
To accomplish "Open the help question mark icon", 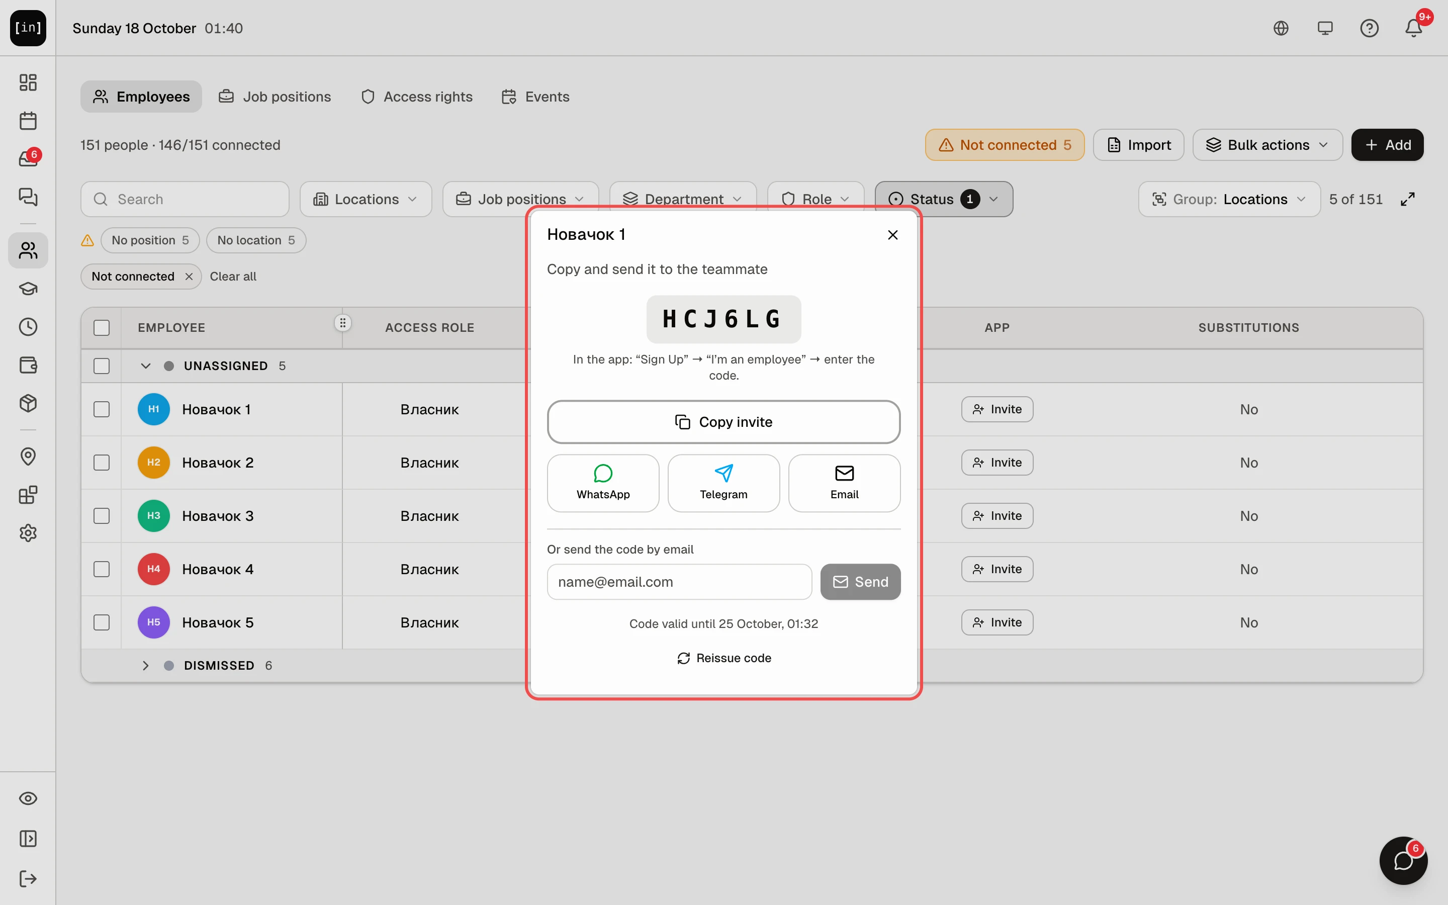I will click(1369, 28).
